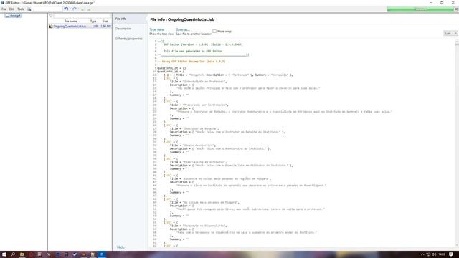Image resolution: width=459 pixels, height=258 pixels.
Task: Click the volume icon in system tray
Action: click(x=434, y=254)
